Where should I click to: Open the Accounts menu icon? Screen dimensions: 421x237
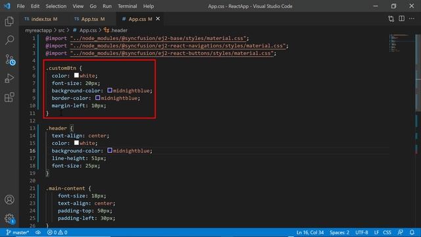click(x=9, y=199)
